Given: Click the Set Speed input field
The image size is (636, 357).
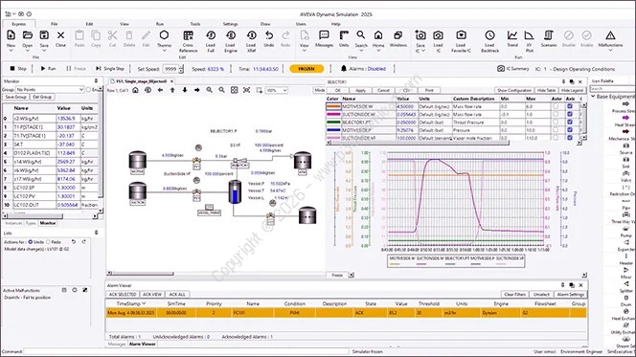Looking at the screenshot, I should tap(170, 69).
